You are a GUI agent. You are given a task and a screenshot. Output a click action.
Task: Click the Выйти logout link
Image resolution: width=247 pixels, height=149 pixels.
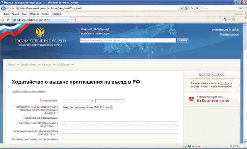[235, 30]
